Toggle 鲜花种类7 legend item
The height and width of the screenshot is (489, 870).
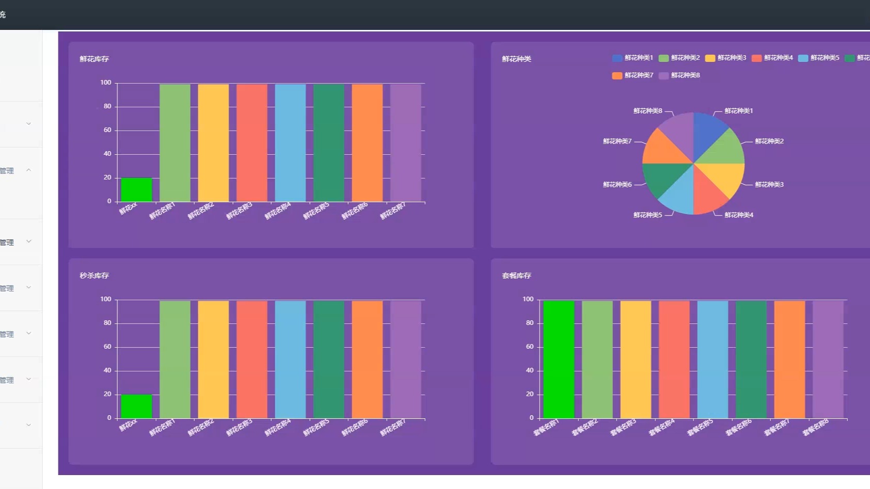coord(632,75)
